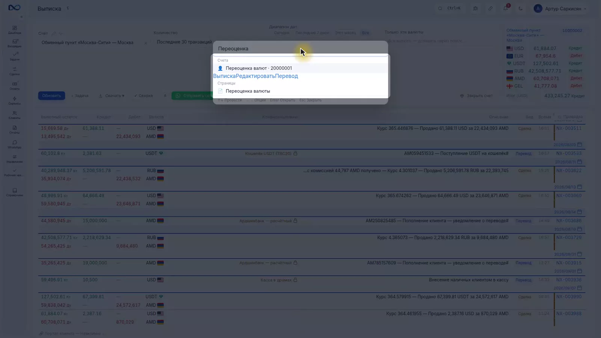This screenshot has height=338, width=601.
Task: Open the notifications bell
Action: pyautogui.click(x=506, y=8)
